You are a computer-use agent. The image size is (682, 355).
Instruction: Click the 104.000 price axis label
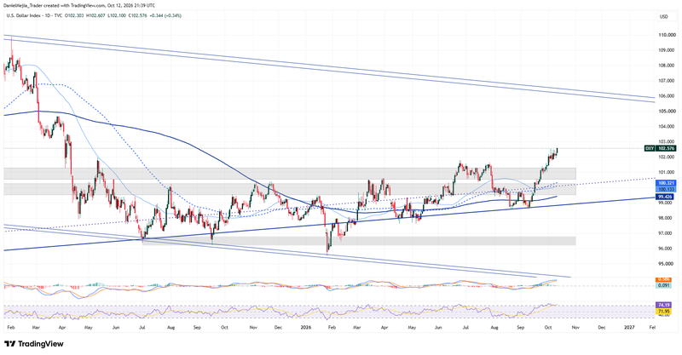(x=667, y=127)
